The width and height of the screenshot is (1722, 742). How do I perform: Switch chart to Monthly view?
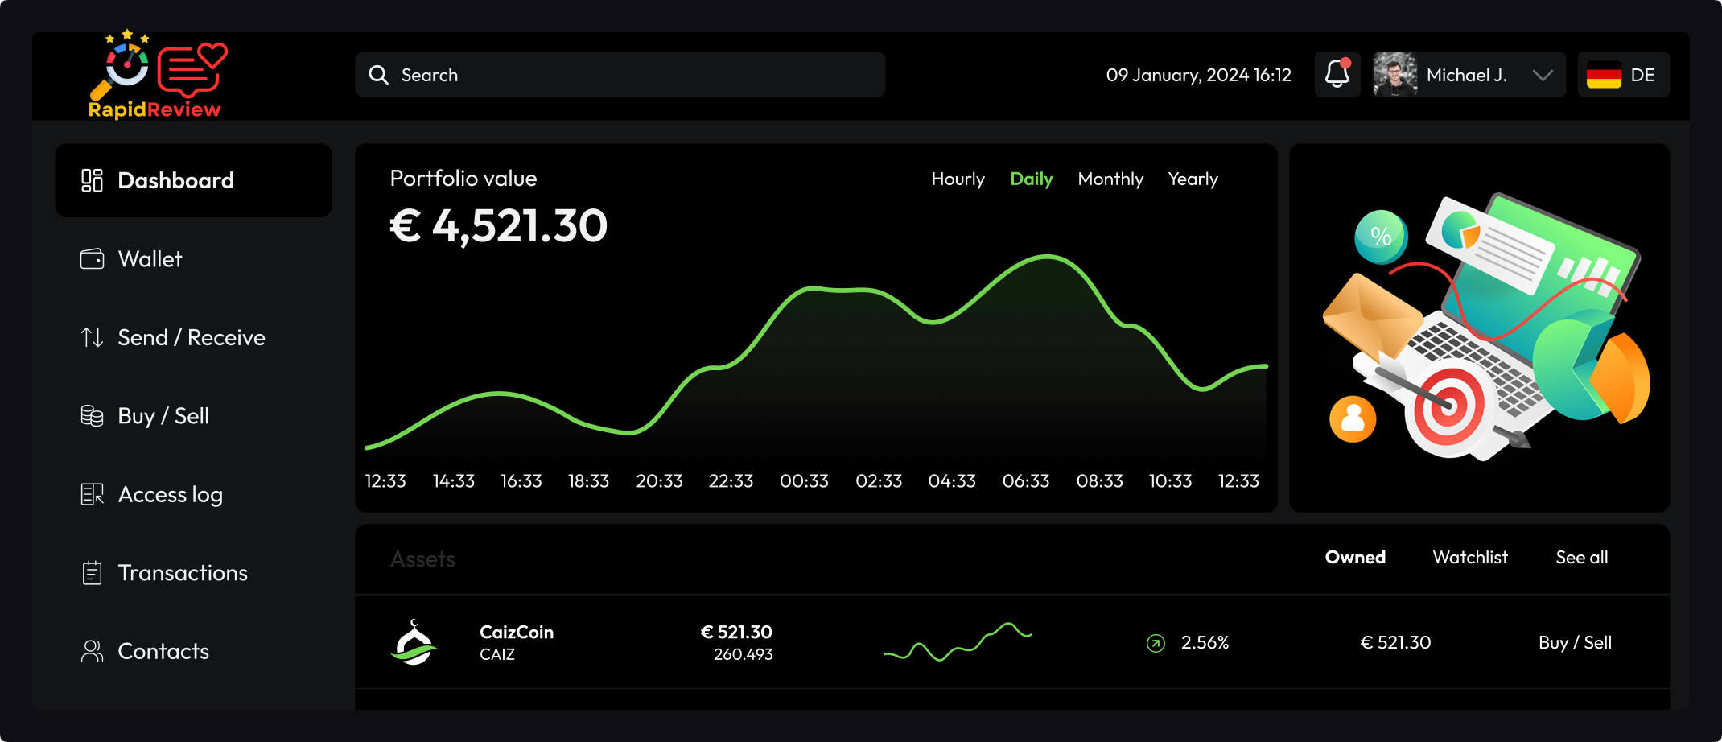point(1110,179)
